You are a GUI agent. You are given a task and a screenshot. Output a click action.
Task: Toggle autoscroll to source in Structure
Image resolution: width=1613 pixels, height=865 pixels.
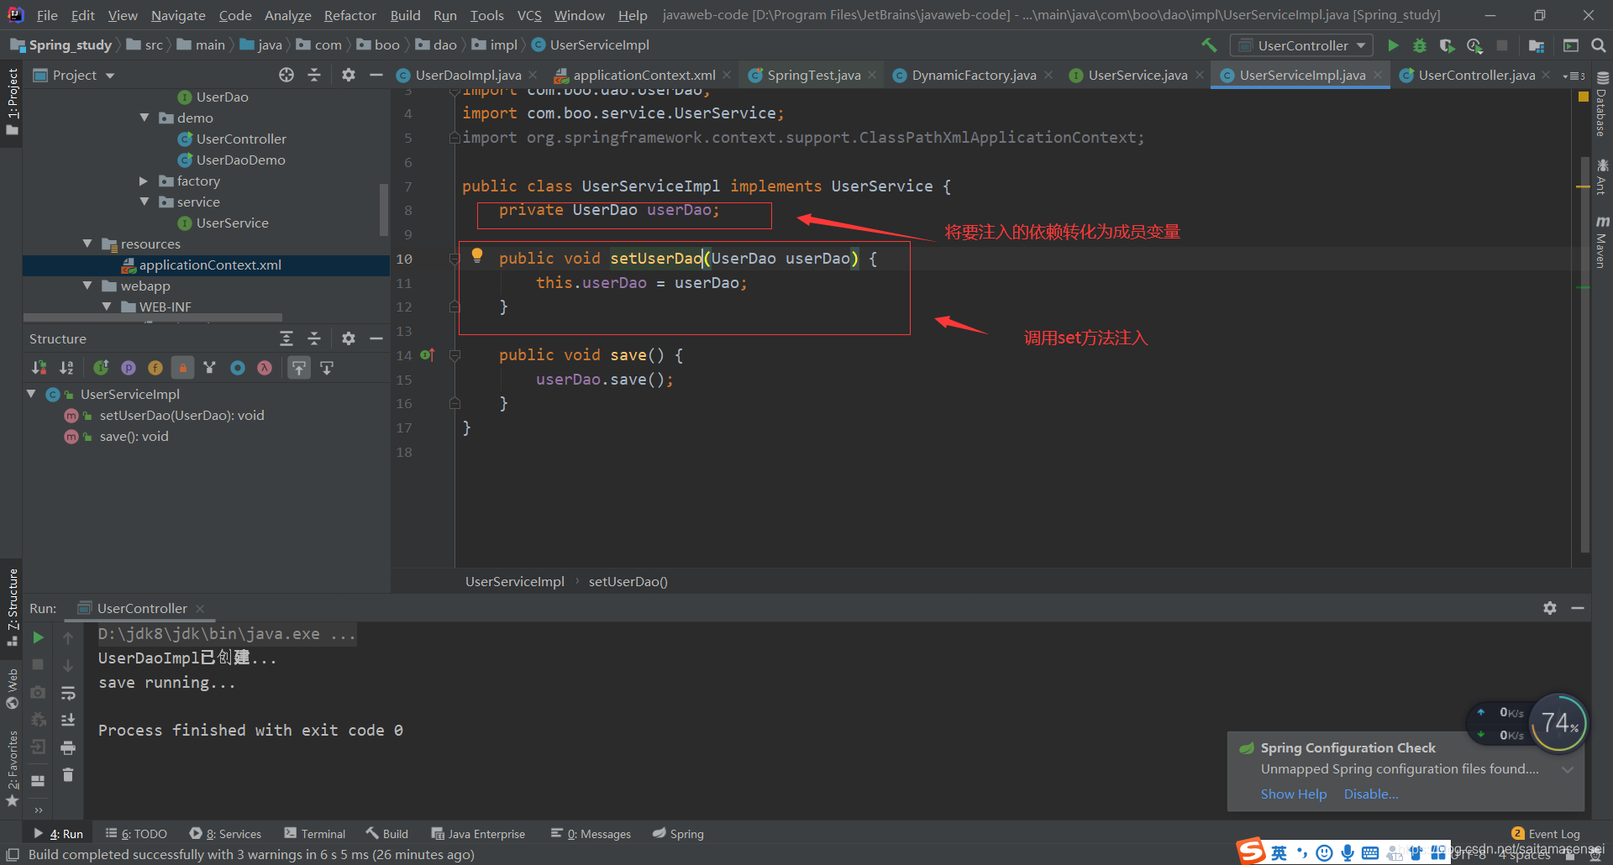pyautogui.click(x=299, y=368)
